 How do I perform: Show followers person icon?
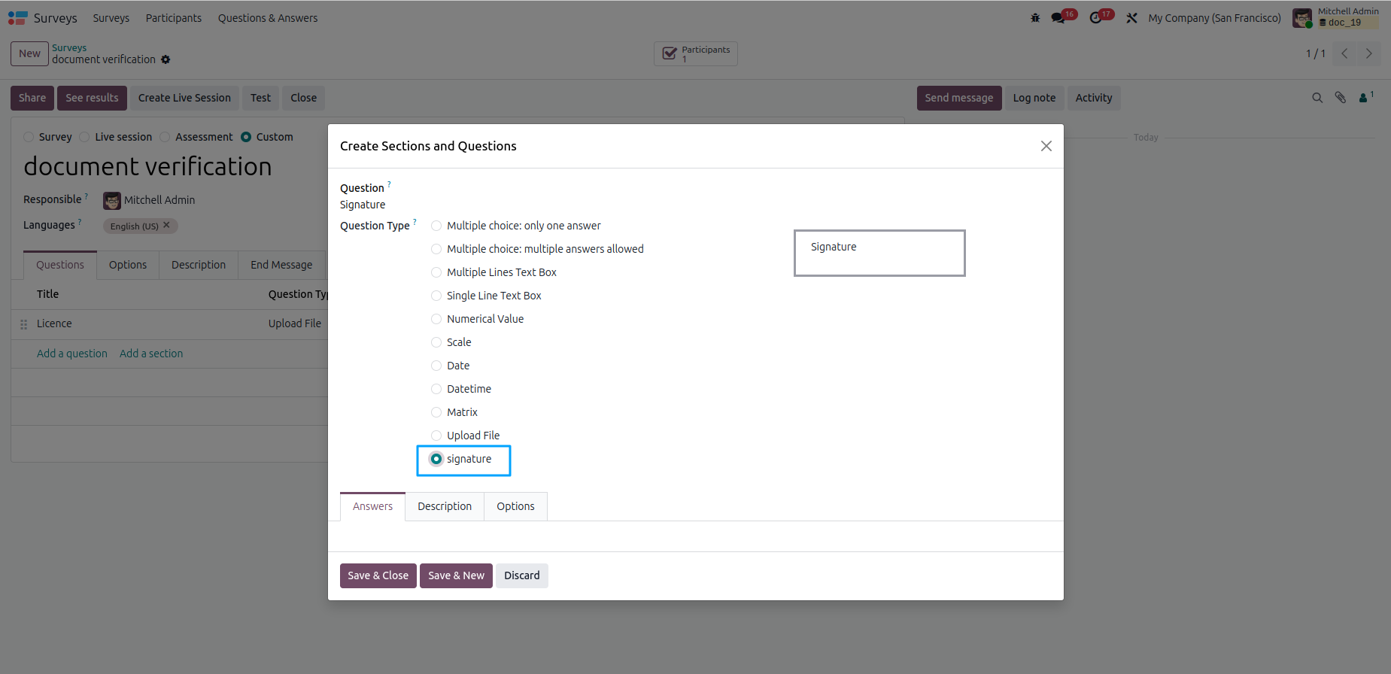pyautogui.click(x=1365, y=97)
